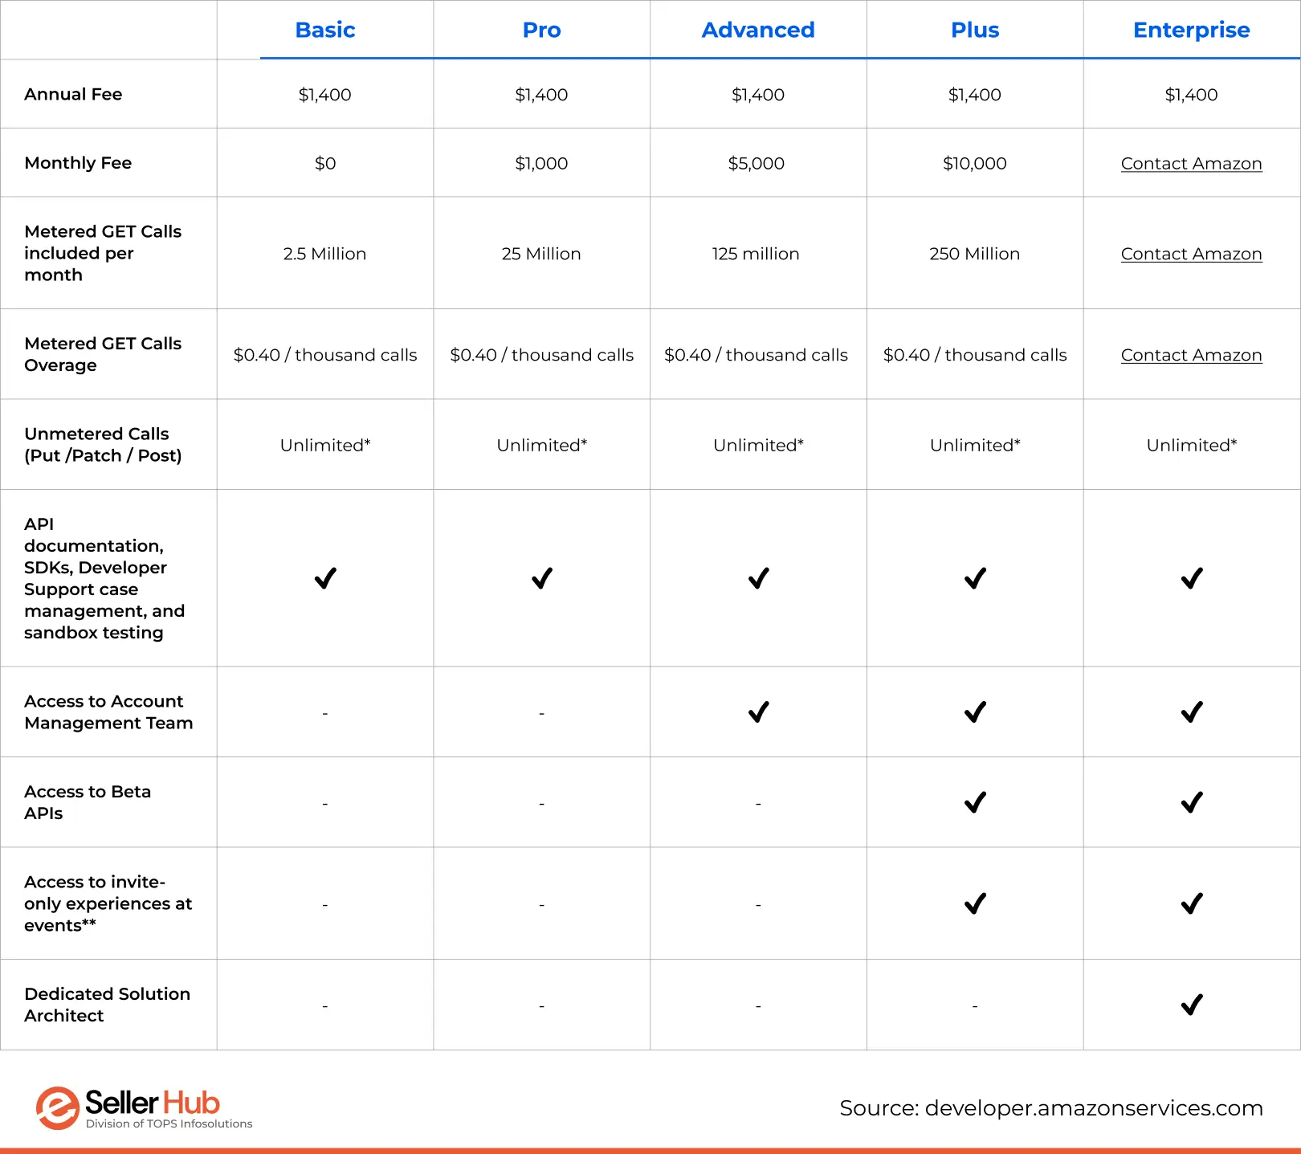
Task: Click the developer.amazonservices.com source text
Action: pos(1093,1108)
